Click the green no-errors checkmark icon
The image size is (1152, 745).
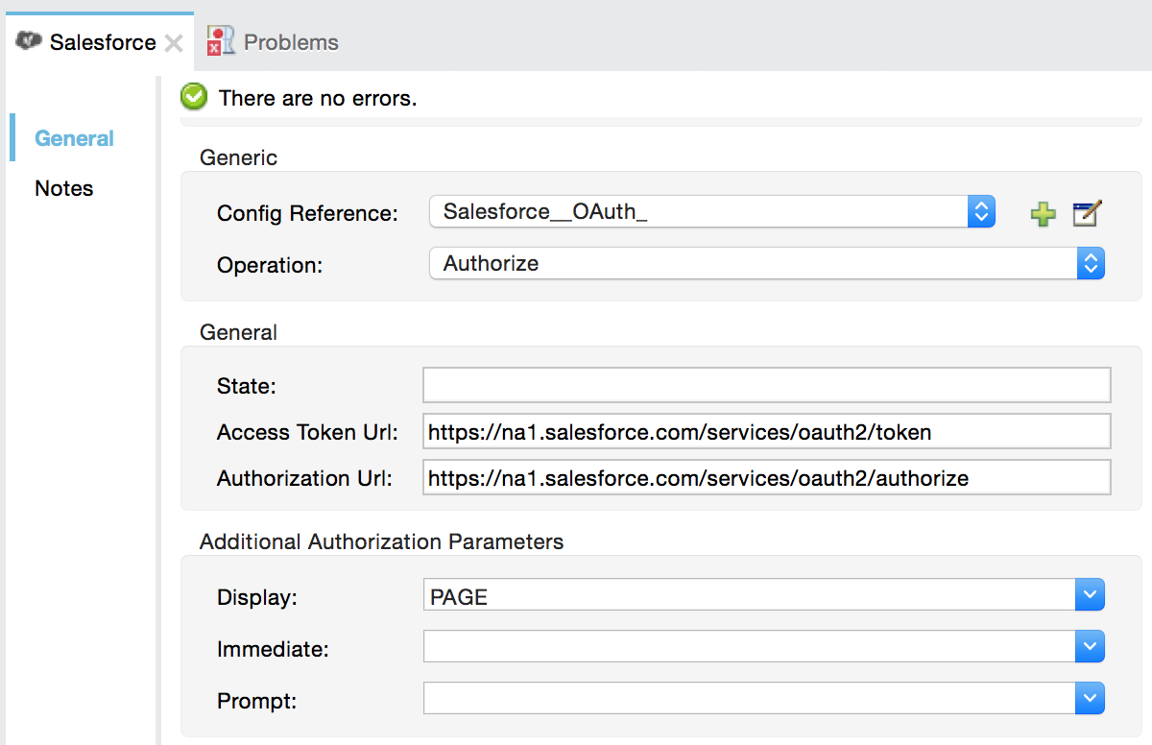point(193,97)
